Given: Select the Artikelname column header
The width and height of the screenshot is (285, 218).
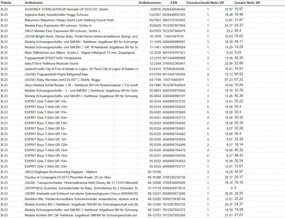Looking at the screenshot, I should tap(34, 3).
